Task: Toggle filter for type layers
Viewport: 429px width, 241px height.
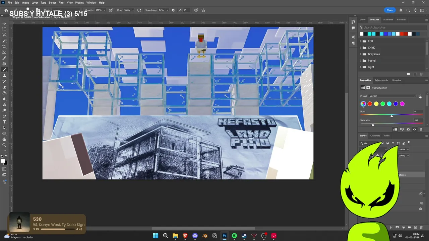Action: coord(393,143)
